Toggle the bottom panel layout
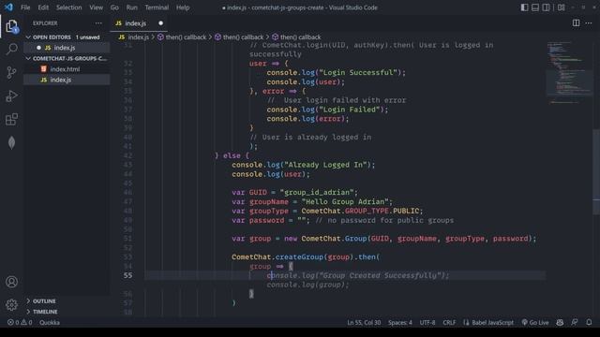Screen dimensions: 600x337 point(535,7)
